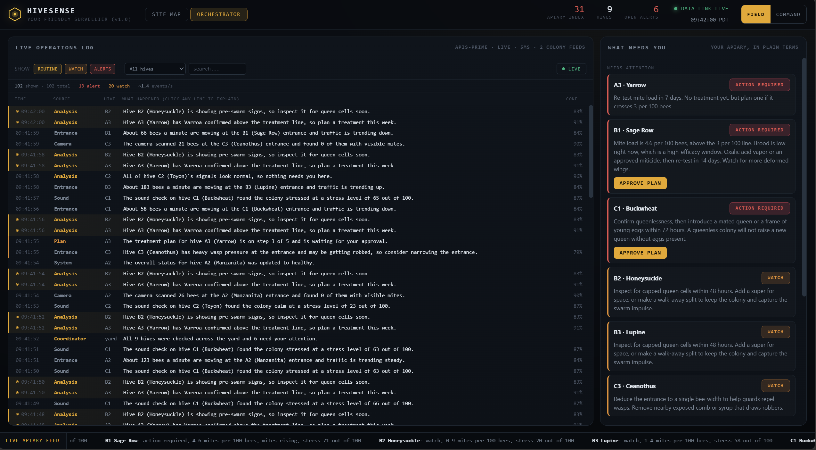Click the A3 · Yarrow card title
The image size is (816, 450).
tap(630, 85)
